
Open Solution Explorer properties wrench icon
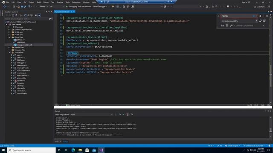[x=36, y=15]
